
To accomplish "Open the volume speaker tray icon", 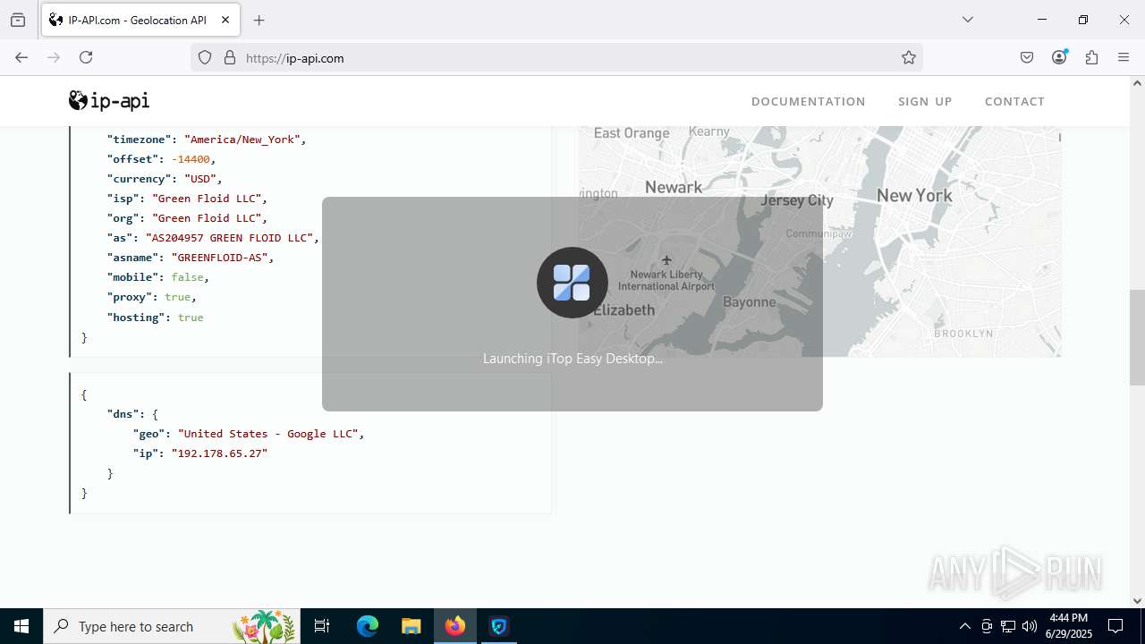I will [x=1030, y=626].
